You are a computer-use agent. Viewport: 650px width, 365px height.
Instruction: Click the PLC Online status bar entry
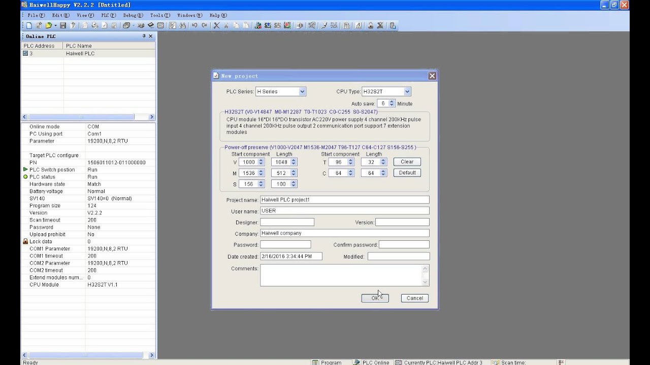coord(372,362)
